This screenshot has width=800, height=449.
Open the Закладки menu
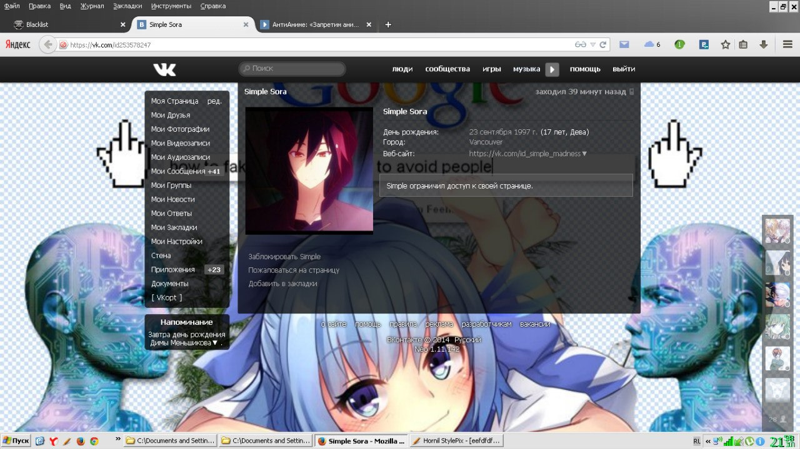click(127, 6)
